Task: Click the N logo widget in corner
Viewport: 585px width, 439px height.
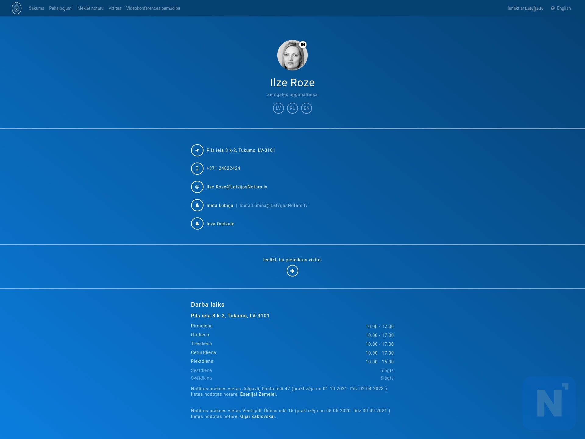Action: point(549,403)
